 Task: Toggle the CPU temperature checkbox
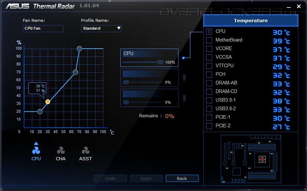[209, 31]
